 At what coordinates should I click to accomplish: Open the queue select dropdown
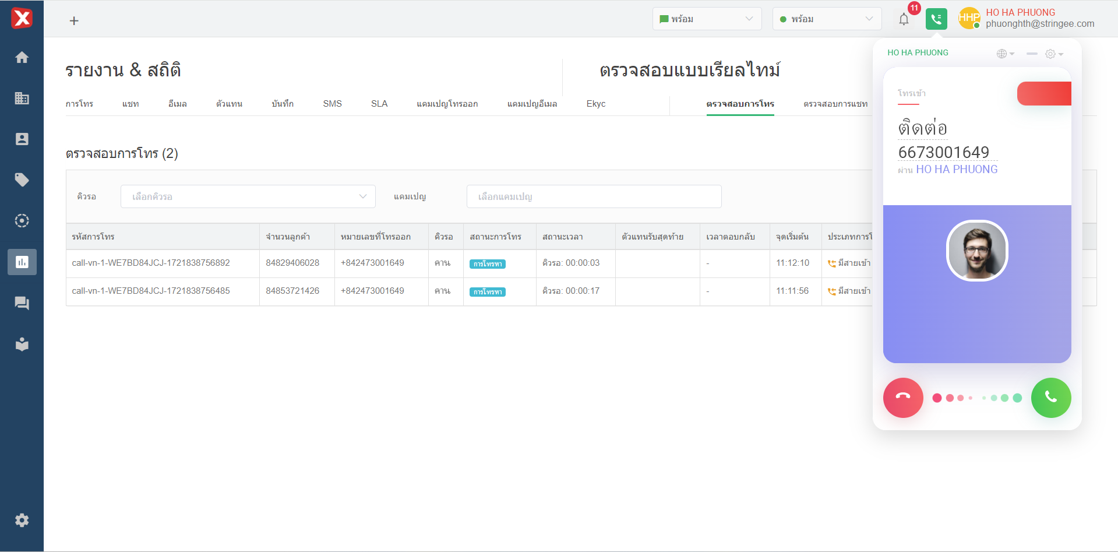pos(248,196)
